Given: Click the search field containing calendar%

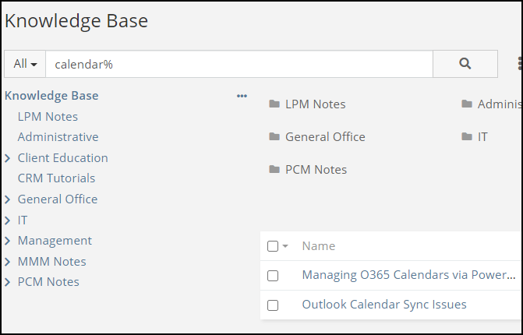Looking at the screenshot, I should tap(239, 64).
